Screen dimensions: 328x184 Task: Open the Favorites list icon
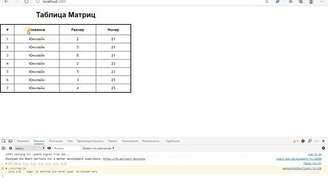[291, 2]
